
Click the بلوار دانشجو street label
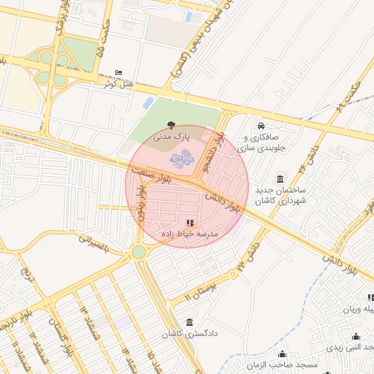pyautogui.click(x=213, y=153)
